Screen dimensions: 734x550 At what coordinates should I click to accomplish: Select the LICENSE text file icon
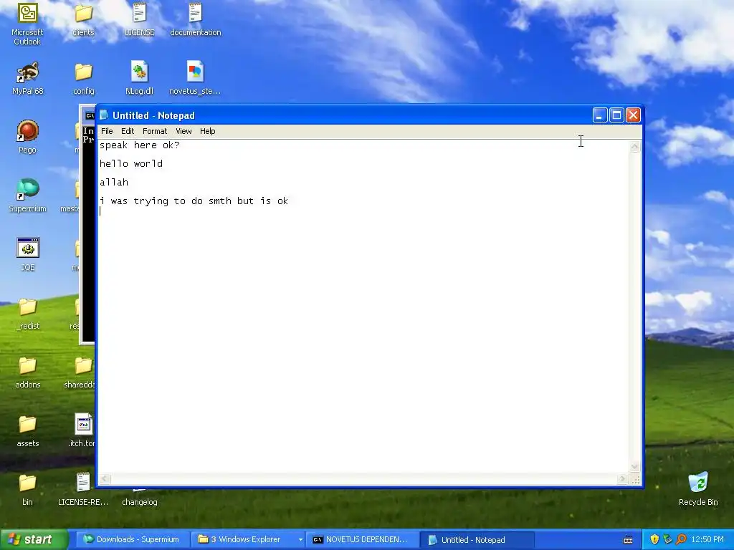(x=139, y=19)
